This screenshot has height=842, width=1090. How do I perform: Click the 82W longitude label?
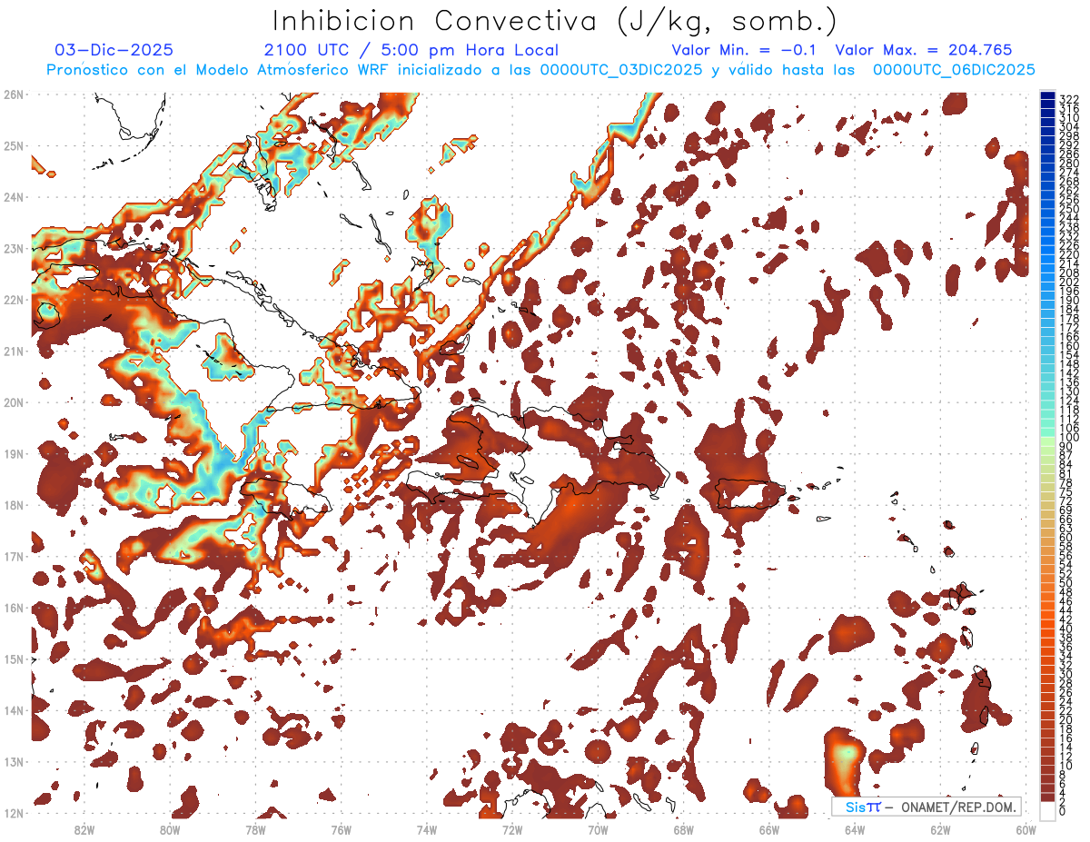point(84,829)
